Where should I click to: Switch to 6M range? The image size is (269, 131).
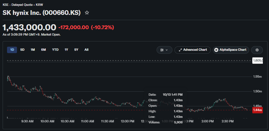coord(43,50)
